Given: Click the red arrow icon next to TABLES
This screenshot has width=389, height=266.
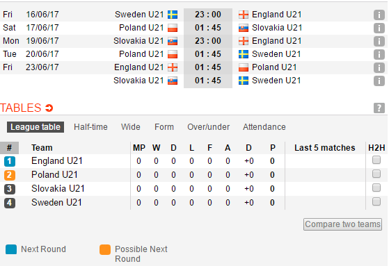Looking at the screenshot, I should coord(49,108).
